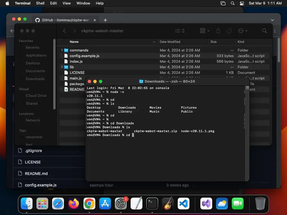Open Finder action ellipsis menu
The height and width of the screenshot is (215, 287).
(243, 31)
